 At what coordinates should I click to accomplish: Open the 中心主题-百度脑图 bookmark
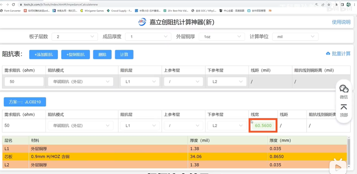click(232, 11)
